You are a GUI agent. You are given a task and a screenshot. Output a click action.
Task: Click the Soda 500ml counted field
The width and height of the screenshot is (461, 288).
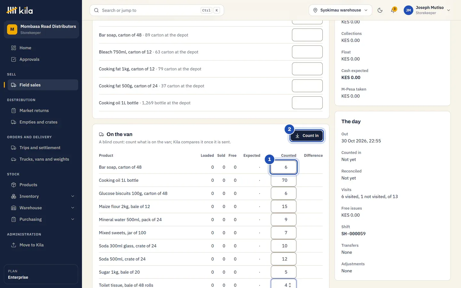point(284,259)
